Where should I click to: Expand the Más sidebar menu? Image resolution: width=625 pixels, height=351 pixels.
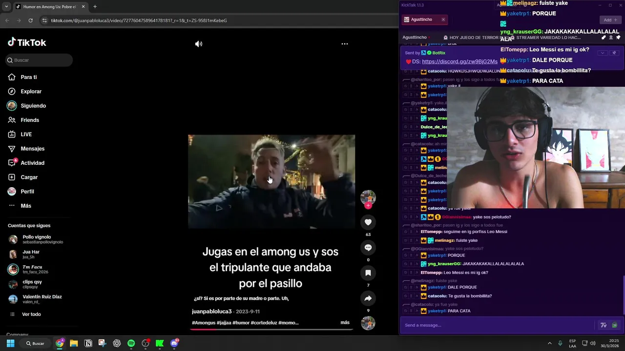tap(25, 206)
